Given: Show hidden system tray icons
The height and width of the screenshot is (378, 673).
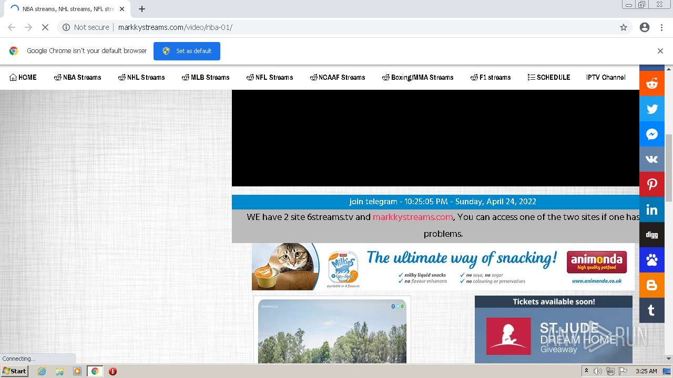Looking at the screenshot, I should click(x=586, y=371).
